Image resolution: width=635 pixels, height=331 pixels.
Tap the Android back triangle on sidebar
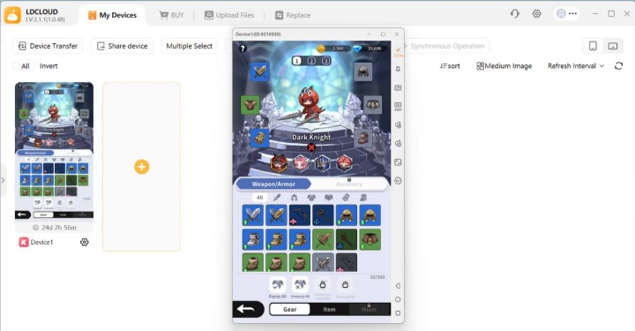click(x=398, y=286)
